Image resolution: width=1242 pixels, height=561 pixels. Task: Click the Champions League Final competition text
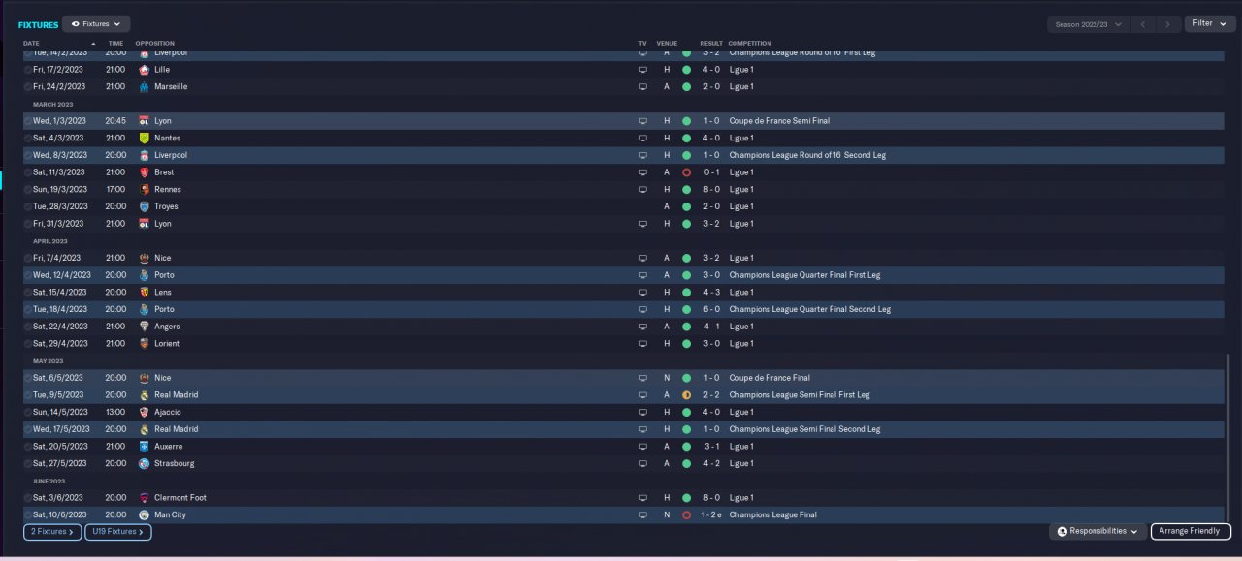(772, 515)
